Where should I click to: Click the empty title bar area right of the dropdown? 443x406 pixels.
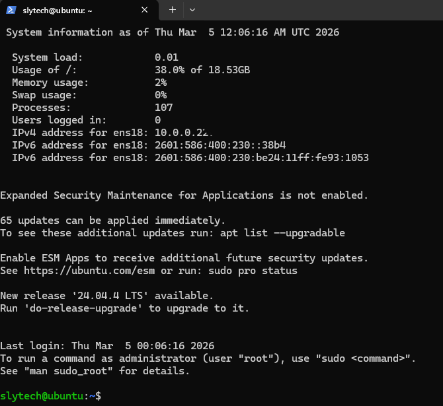(317, 10)
